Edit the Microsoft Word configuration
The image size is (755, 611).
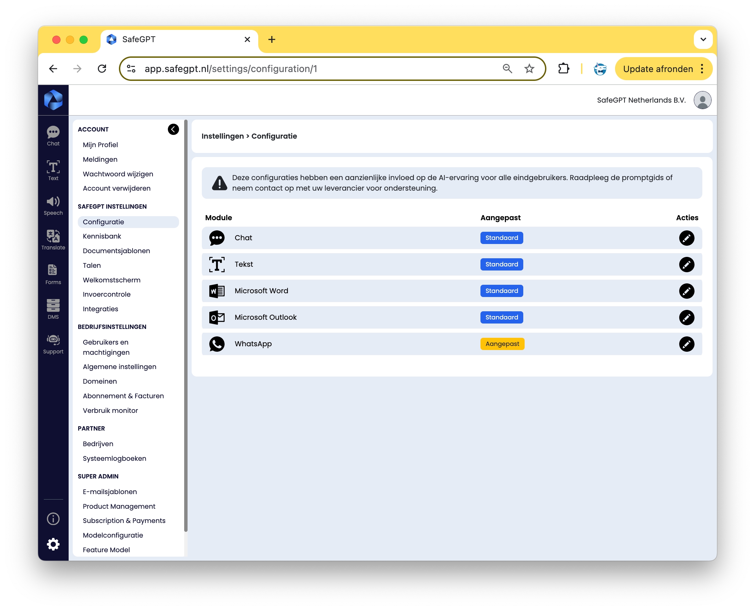[686, 291]
